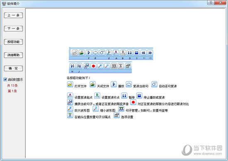This screenshot has height=161, width=228.
Task: Click the red record icon in second toolbar
Action: (93, 66)
